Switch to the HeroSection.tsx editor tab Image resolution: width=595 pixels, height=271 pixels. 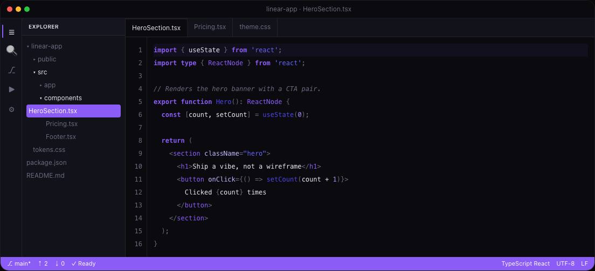[x=156, y=27]
